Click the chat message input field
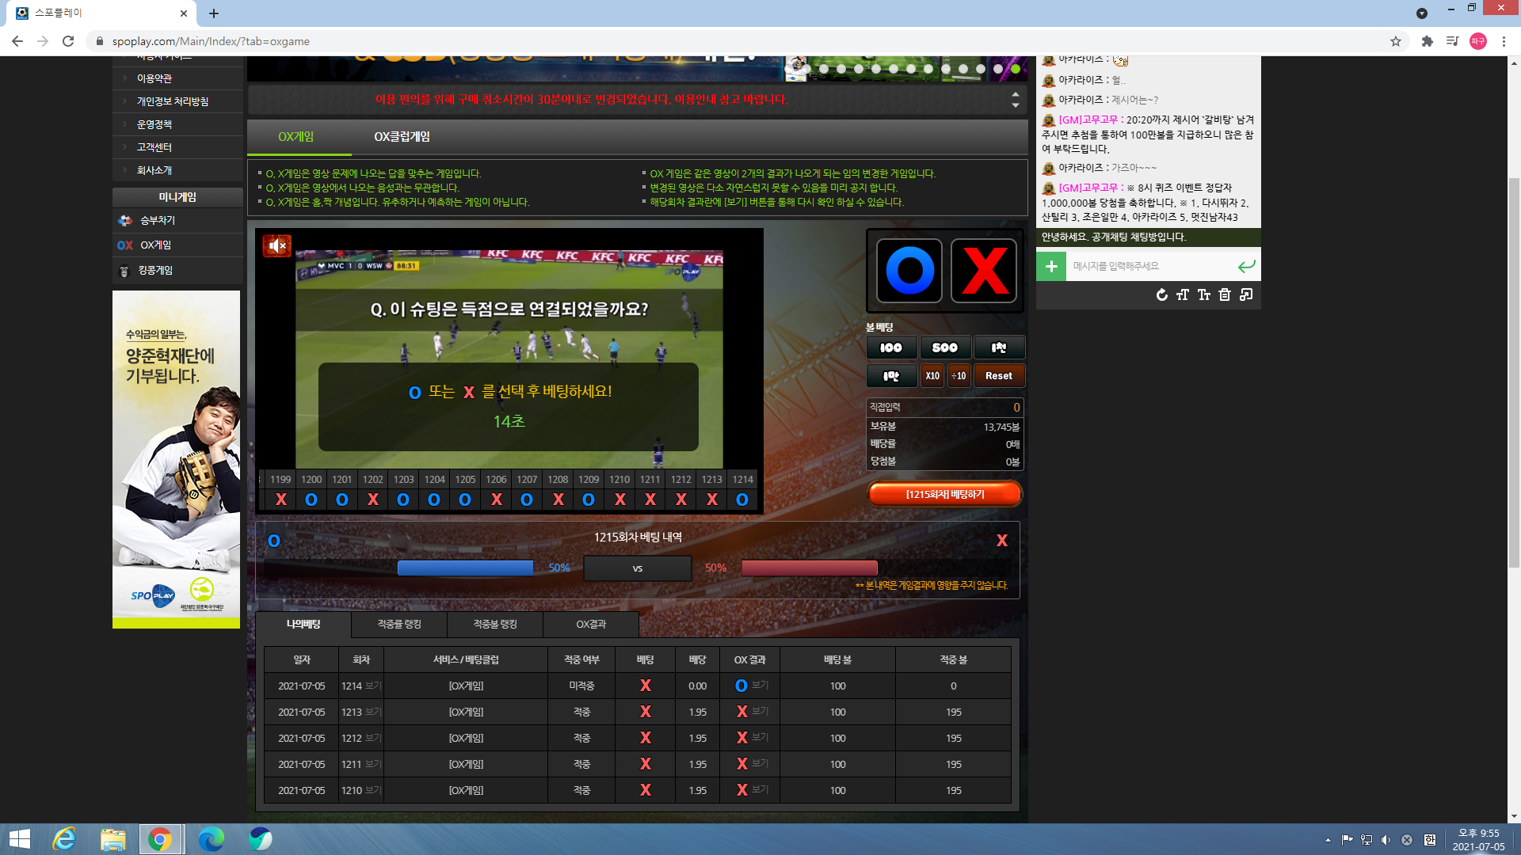Screen dimensions: 1521x855 point(1151,266)
